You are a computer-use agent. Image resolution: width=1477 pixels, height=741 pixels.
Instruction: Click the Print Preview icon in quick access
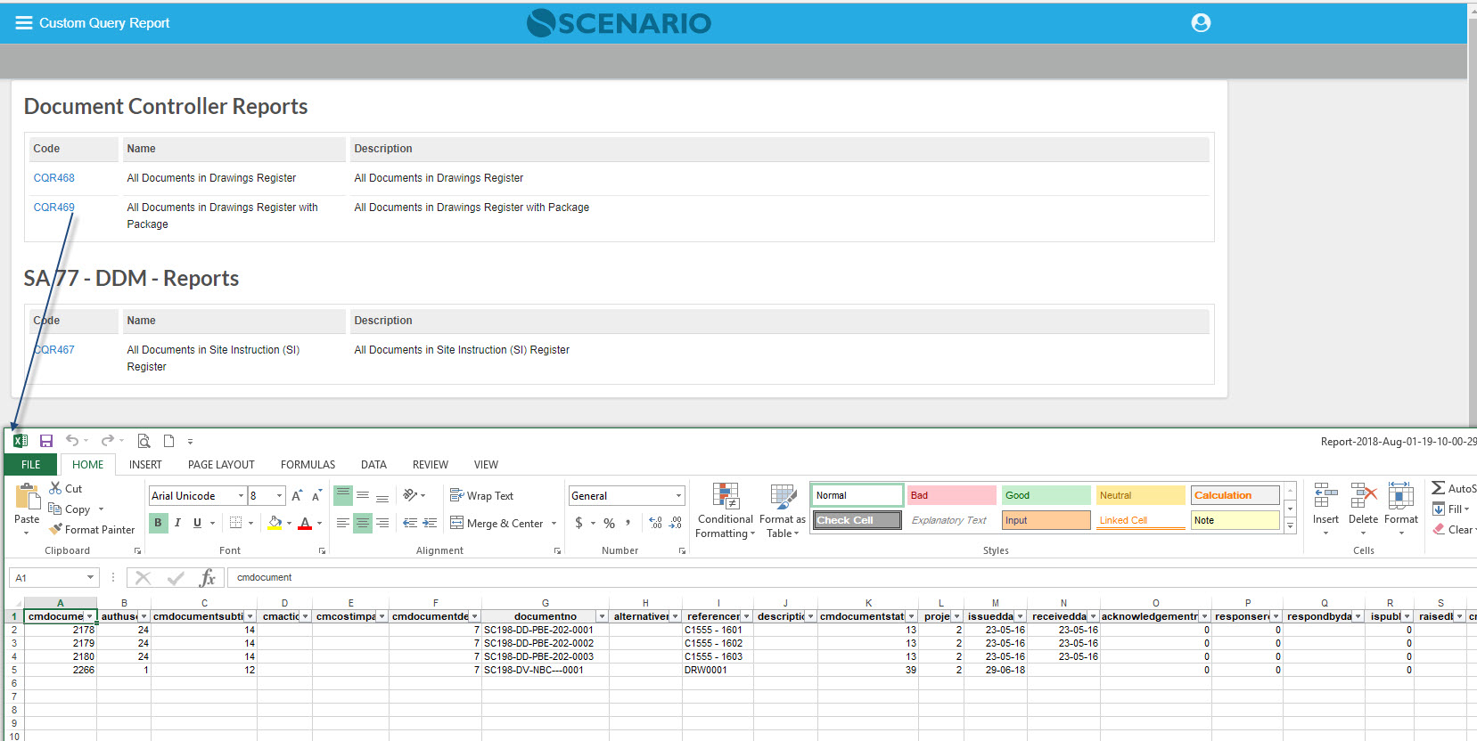pyautogui.click(x=144, y=441)
